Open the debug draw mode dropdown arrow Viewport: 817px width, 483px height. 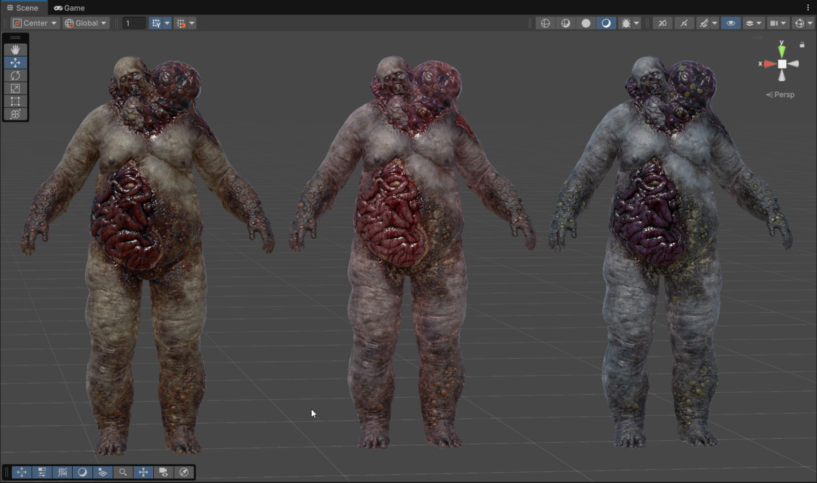[637, 23]
